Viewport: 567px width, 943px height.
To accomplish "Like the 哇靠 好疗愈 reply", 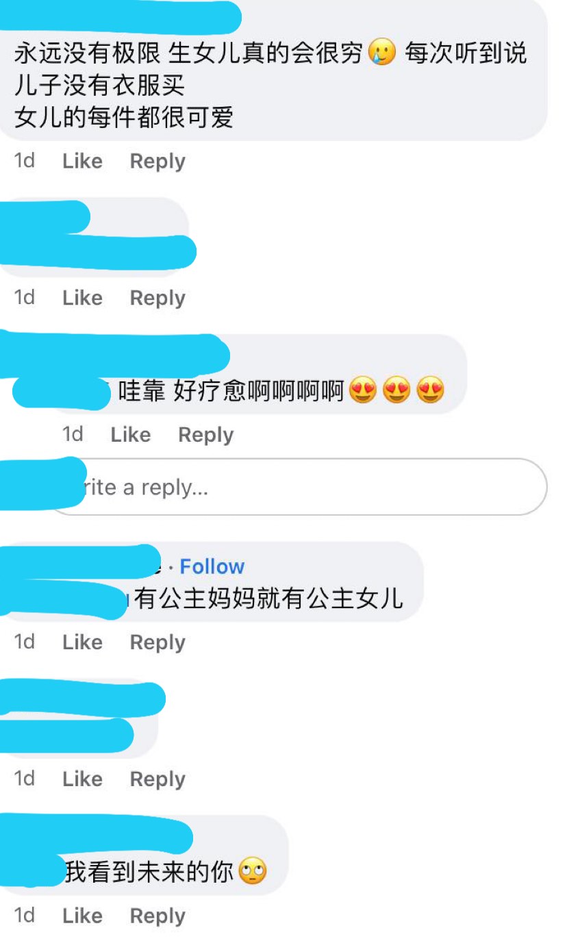I will (130, 435).
